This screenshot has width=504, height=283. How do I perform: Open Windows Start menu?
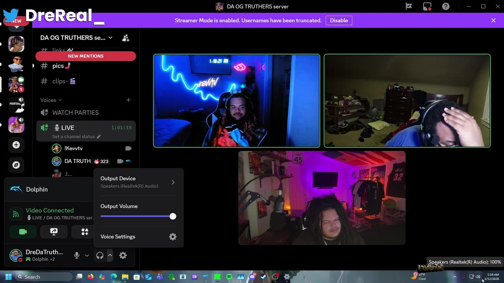pyautogui.click(x=8, y=277)
